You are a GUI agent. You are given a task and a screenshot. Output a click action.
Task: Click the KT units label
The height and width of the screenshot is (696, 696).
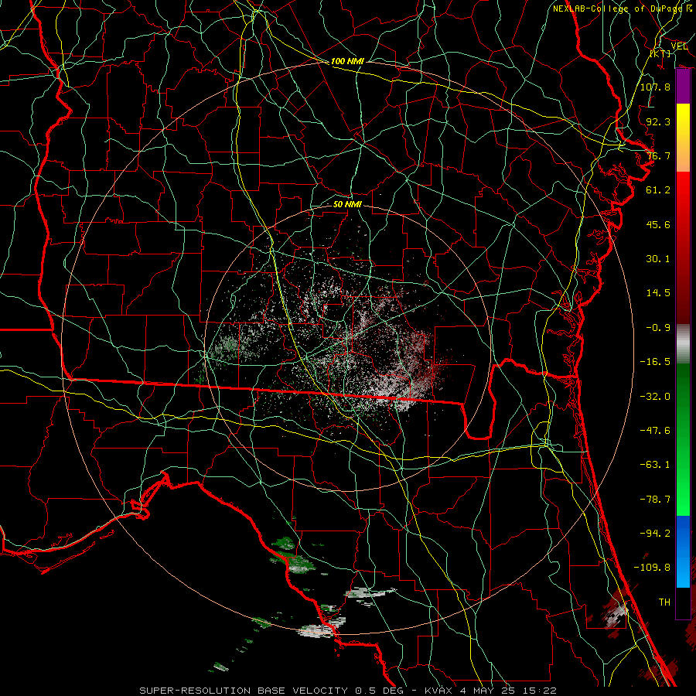pos(660,53)
